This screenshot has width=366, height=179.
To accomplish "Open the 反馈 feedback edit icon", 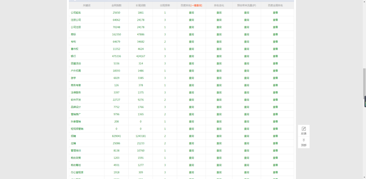I will click(x=304, y=129).
